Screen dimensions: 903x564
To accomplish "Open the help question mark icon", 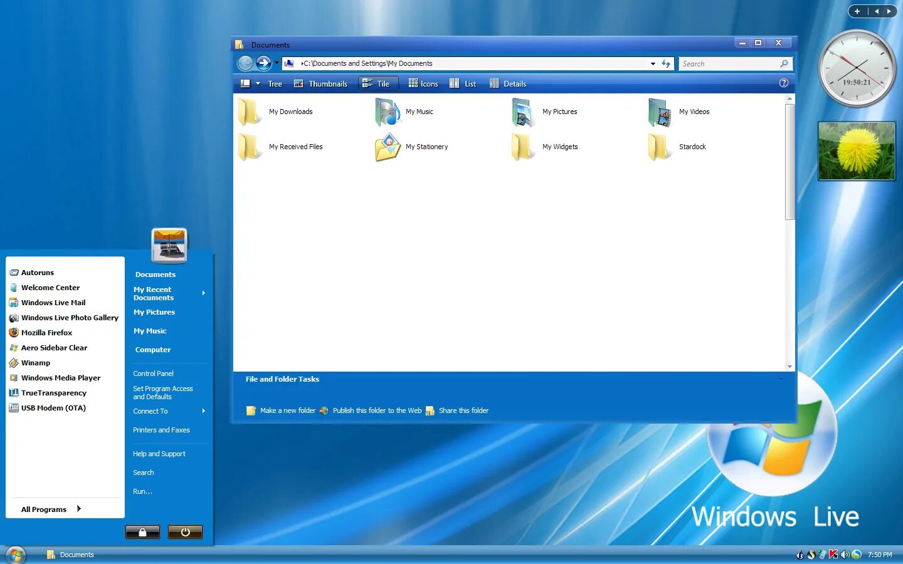I will click(x=784, y=83).
